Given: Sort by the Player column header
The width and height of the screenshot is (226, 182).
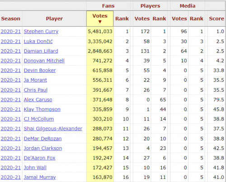Looking at the screenshot, I should tap(54, 19).
